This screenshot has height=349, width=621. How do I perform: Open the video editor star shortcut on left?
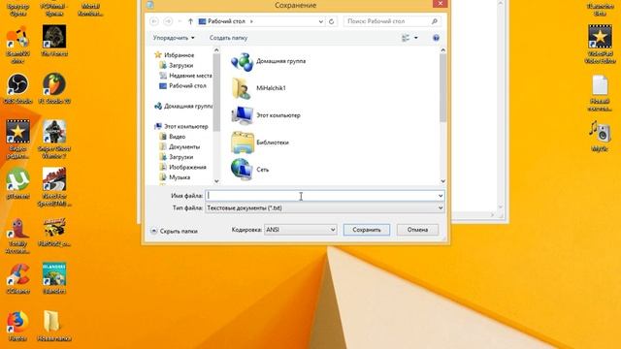click(x=17, y=140)
